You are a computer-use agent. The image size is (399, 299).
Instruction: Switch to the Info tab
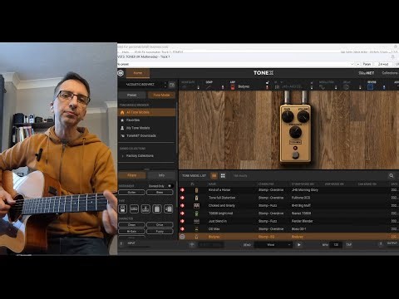(161, 175)
